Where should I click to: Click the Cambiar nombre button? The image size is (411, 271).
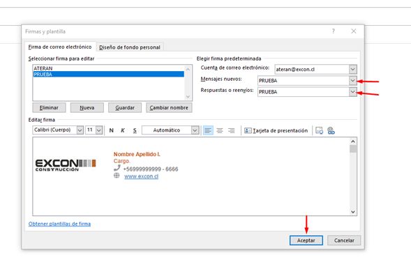(x=169, y=107)
